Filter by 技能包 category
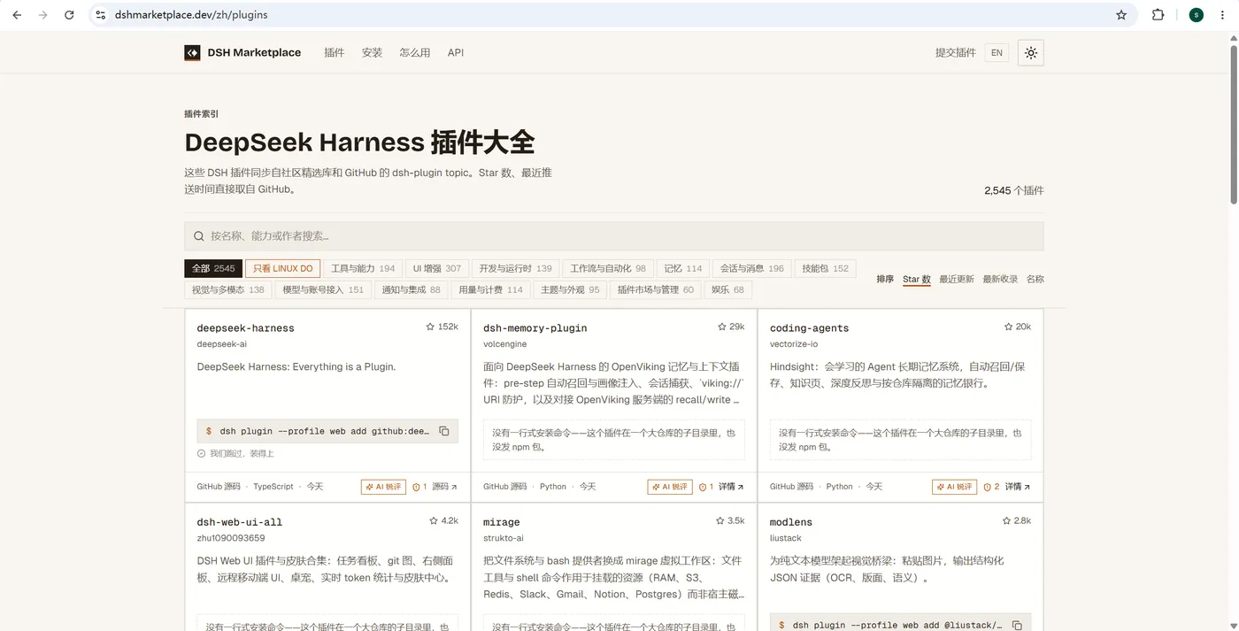Image resolution: width=1239 pixels, height=631 pixels. coord(825,268)
